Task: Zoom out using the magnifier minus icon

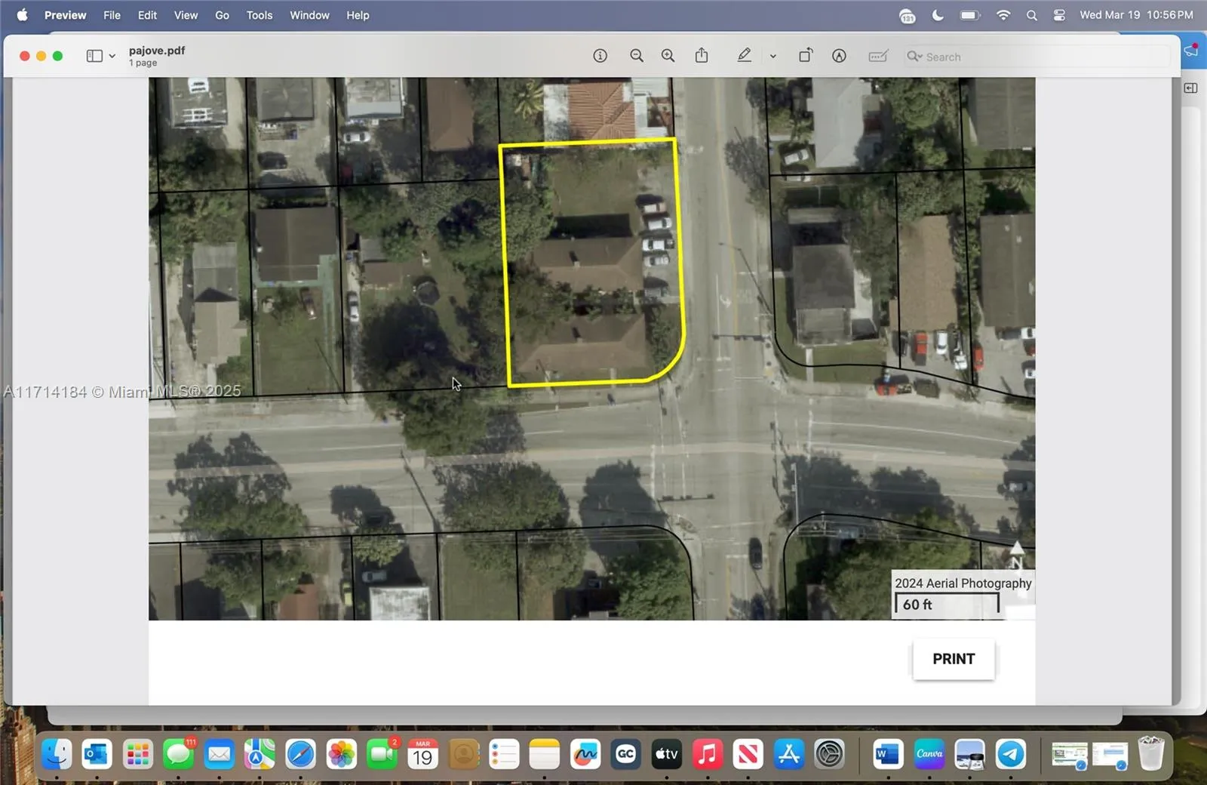Action: pos(637,55)
